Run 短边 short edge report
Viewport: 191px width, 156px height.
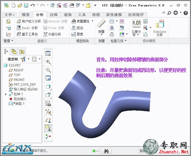point(77,28)
